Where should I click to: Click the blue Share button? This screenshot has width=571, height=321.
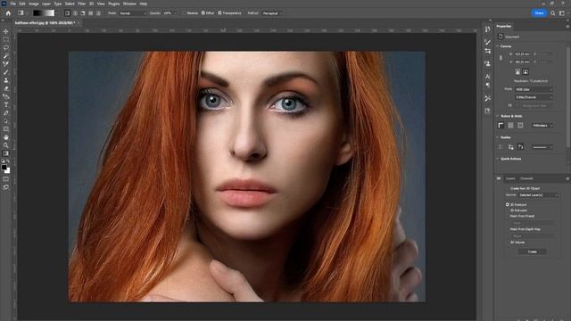(539, 13)
